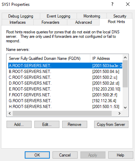Click the horizontal scrollbar thumb
Image resolution: width=135 pixels, height=161 pixels.
pos(62,113)
